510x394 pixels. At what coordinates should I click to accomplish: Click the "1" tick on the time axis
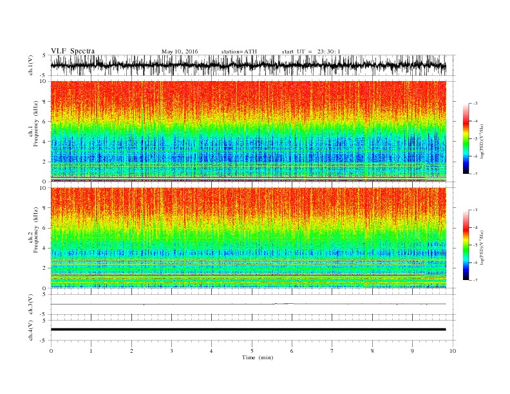pyautogui.click(x=91, y=351)
